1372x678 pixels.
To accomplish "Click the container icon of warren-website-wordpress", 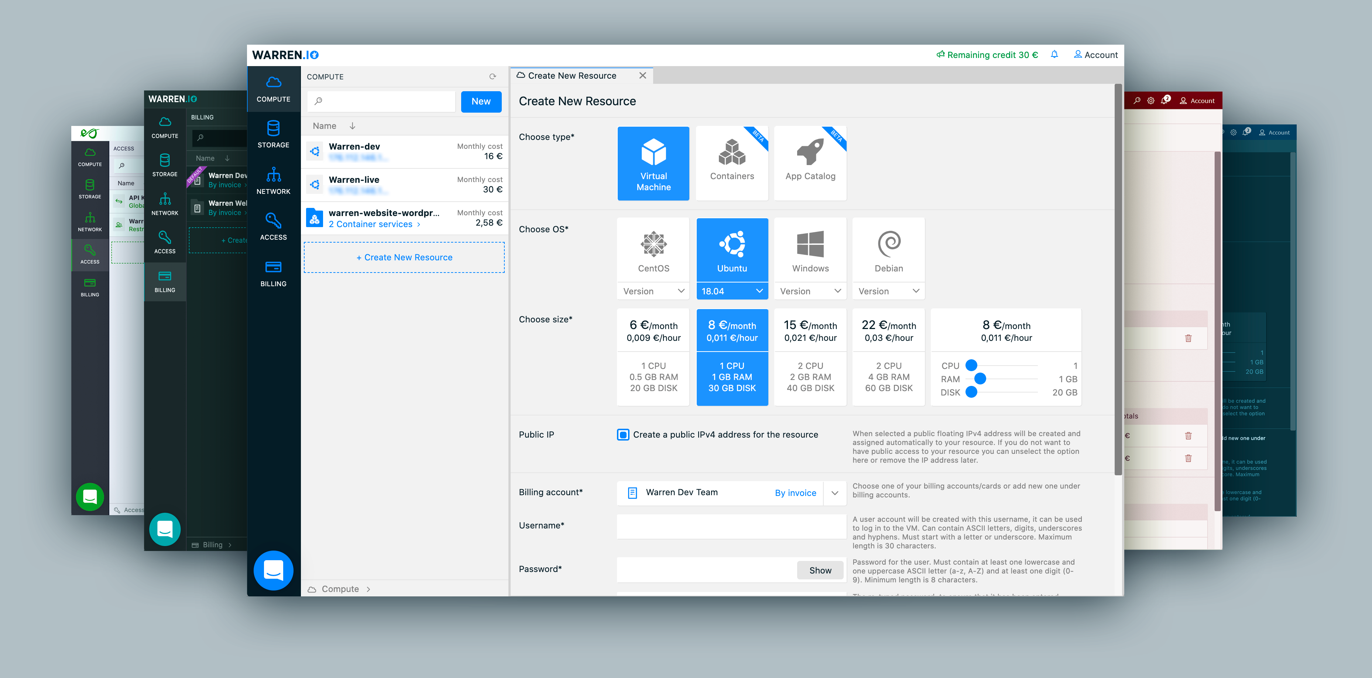I will point(315,218).
